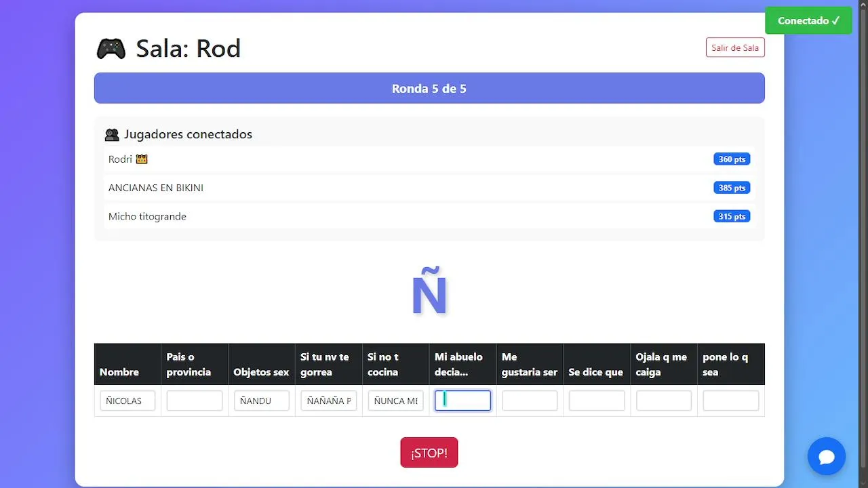
Task: Select player Micho titogrande
Action: tap(147, 216)
